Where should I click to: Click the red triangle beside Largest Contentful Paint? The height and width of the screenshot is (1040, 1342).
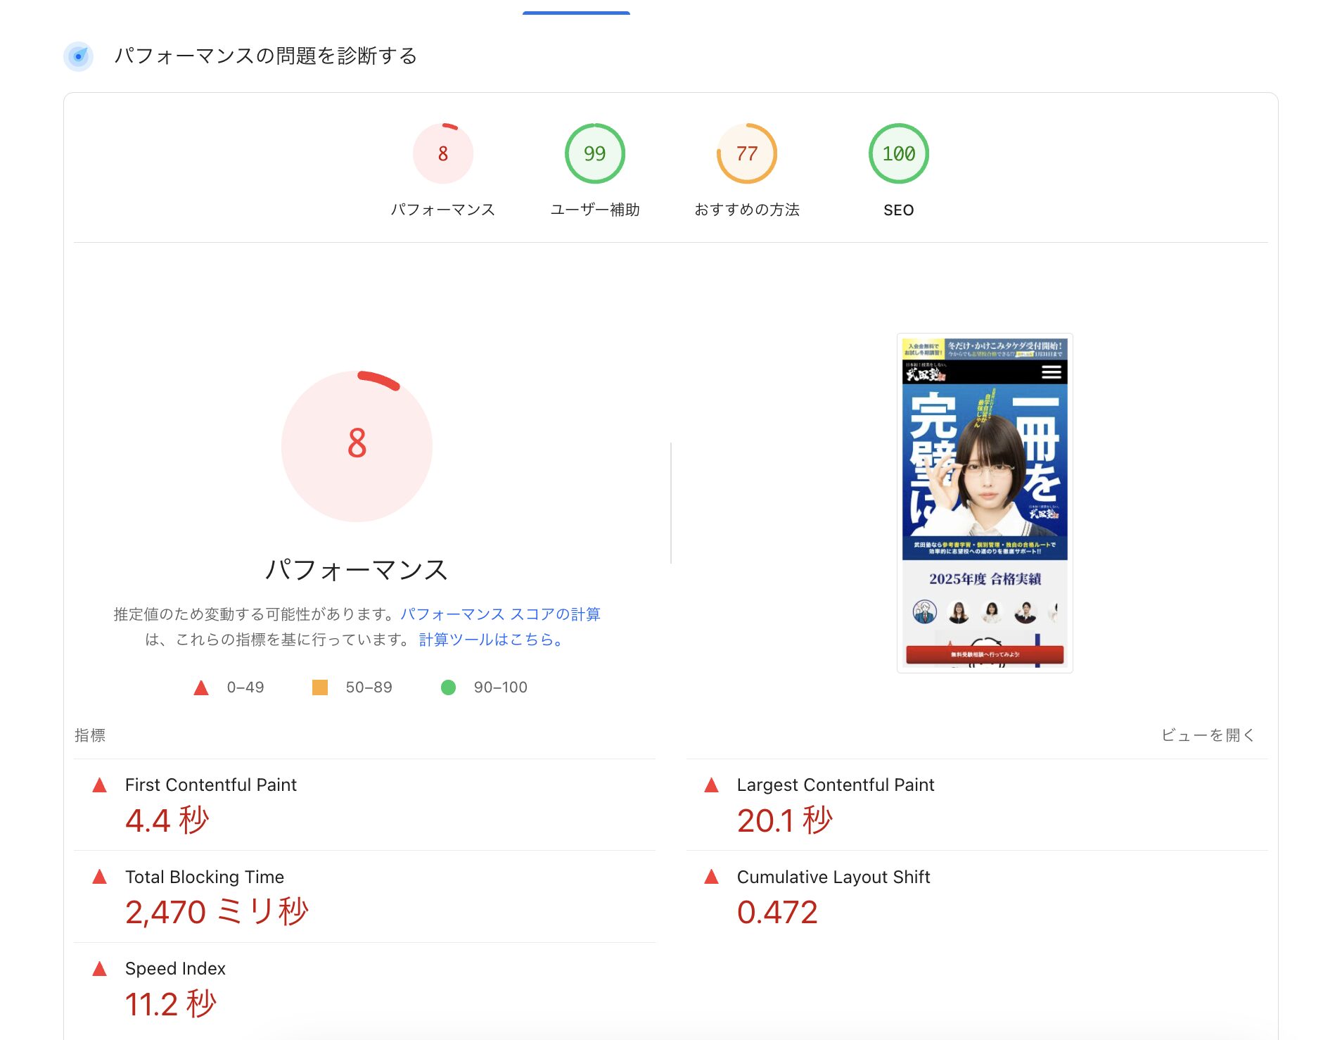(712, 785)
